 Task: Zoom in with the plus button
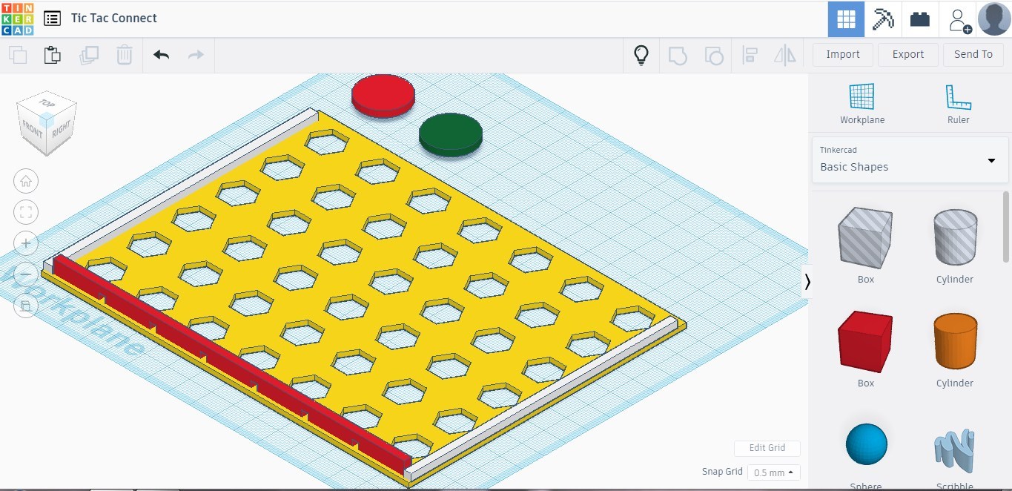pyautogui.click(x=26, y=243)
